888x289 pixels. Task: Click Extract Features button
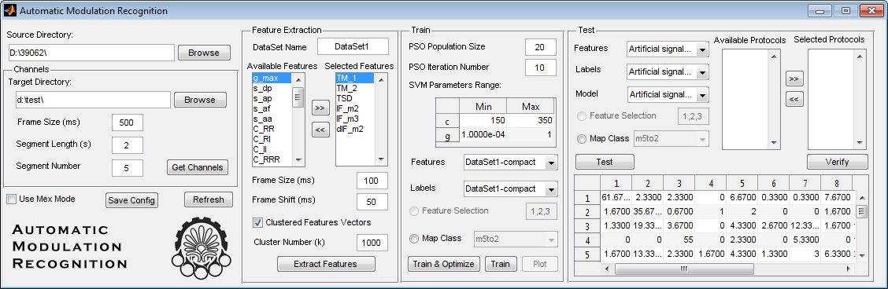pyautogui.click(x=326, y=264)
